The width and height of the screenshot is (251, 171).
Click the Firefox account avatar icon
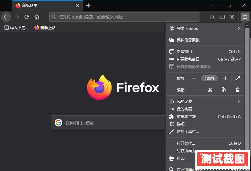[x=232, y=17]
